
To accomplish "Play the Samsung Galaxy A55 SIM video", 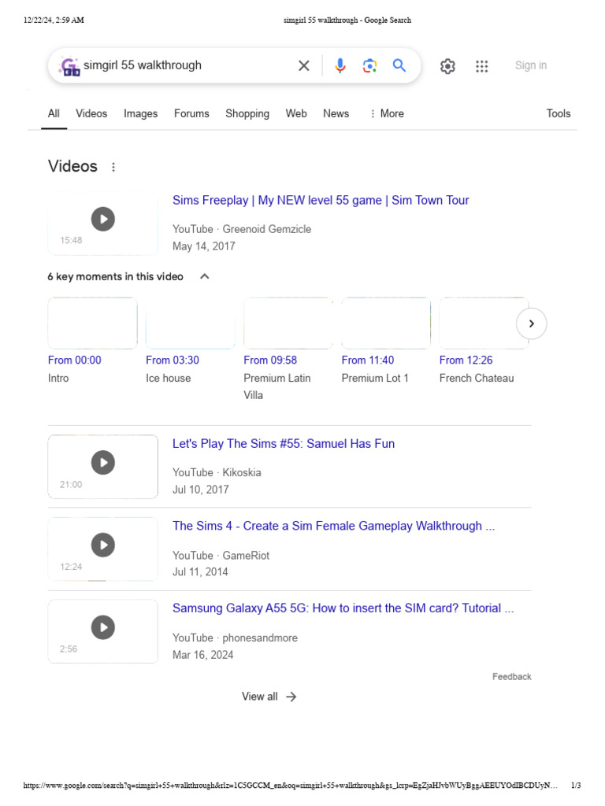I will pos(102,627).
